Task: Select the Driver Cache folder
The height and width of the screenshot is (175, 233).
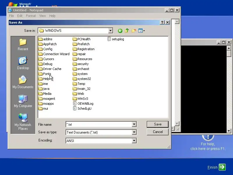Action: coord(50,69)
